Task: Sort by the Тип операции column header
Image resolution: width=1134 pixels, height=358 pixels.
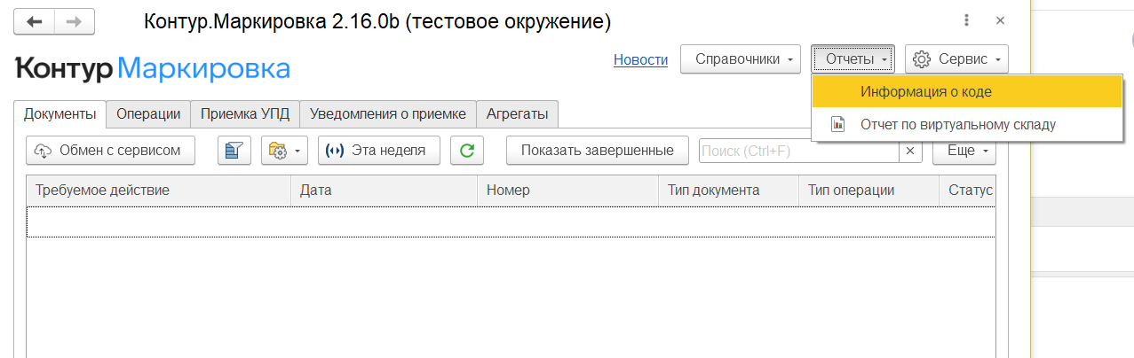Action: tap(868, 191)
